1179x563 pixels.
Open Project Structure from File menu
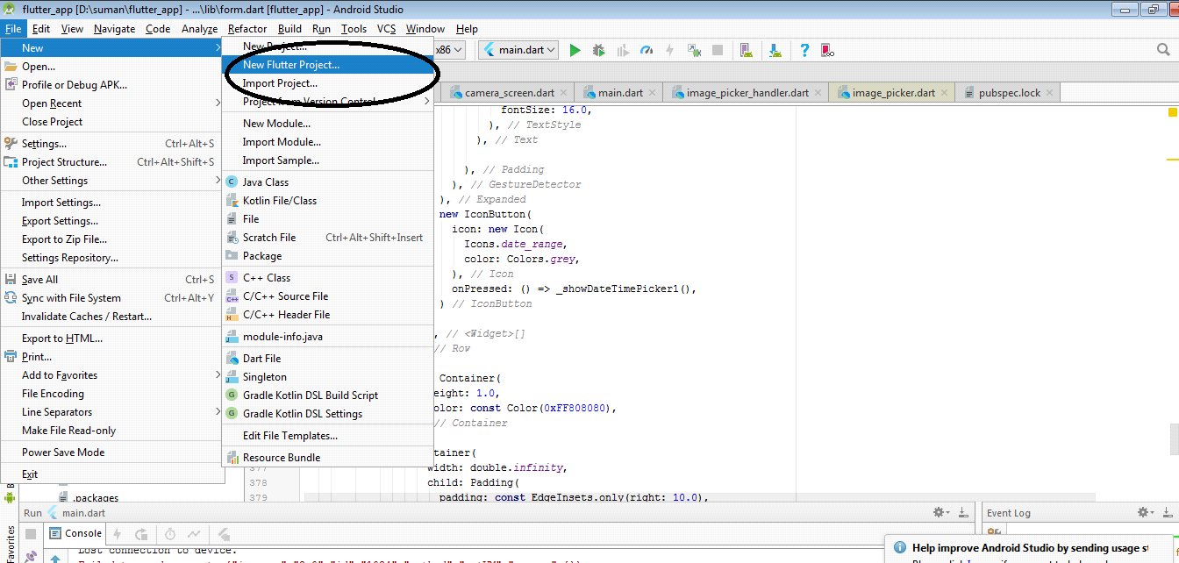coord(111,161)
